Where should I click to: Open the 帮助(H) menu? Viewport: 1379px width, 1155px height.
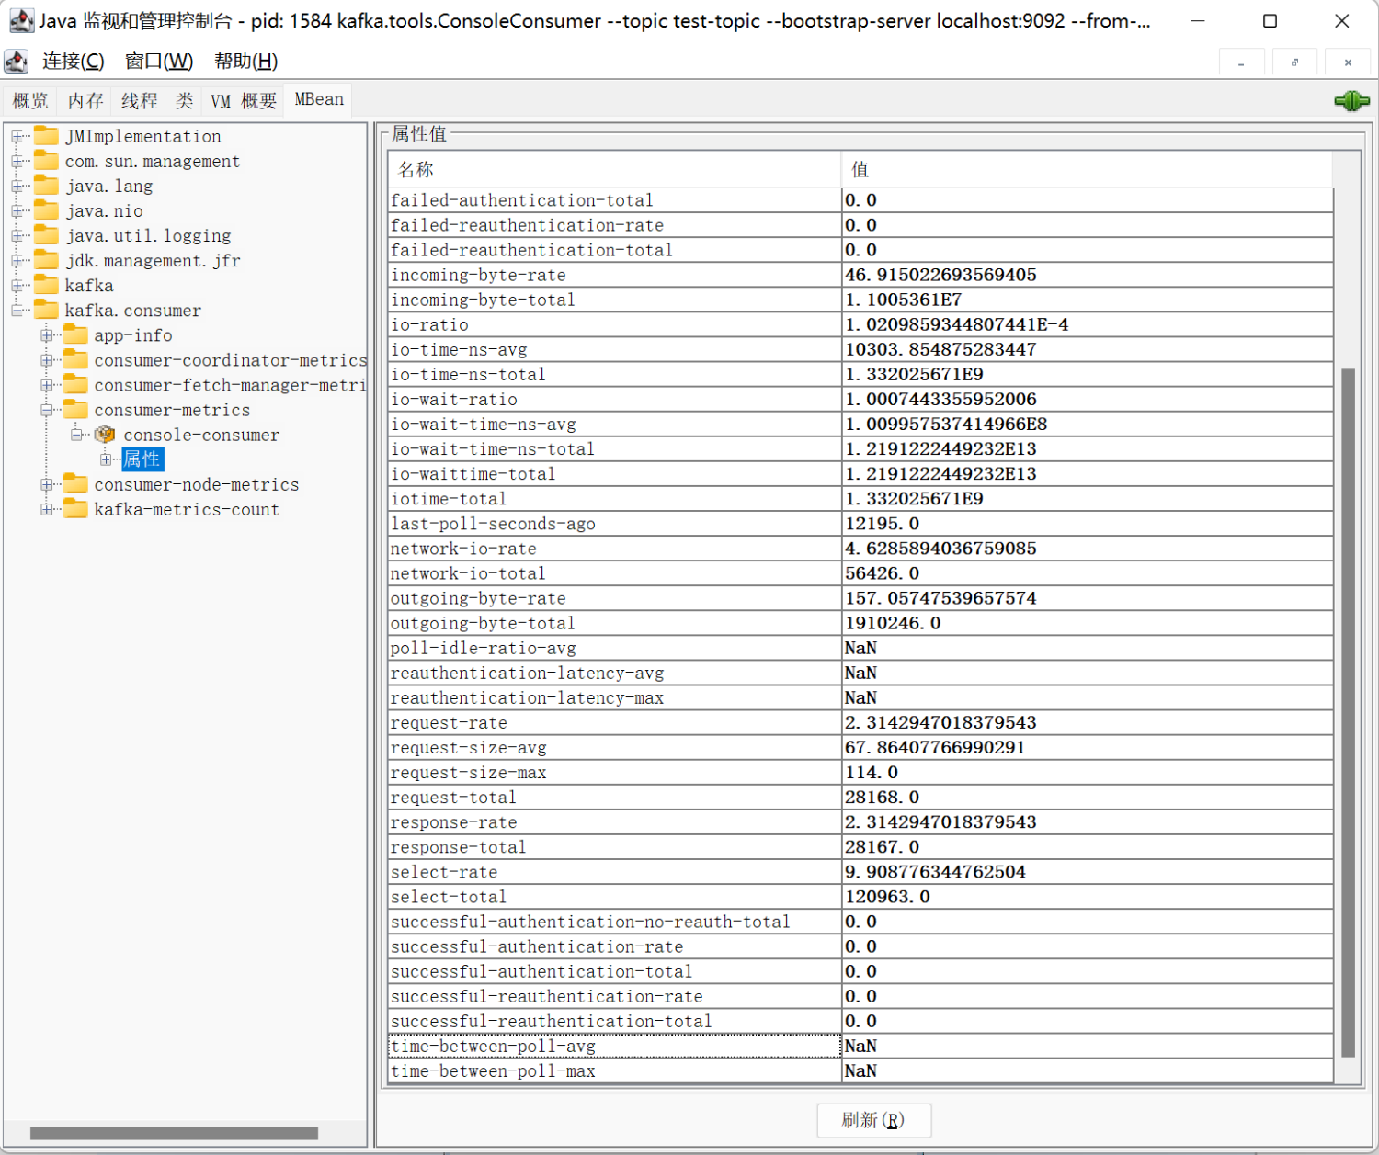(246, 62)
